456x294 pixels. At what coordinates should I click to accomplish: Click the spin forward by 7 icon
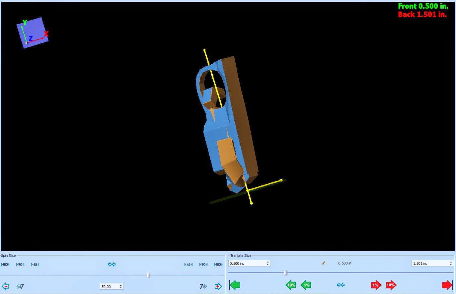(203, 286)
